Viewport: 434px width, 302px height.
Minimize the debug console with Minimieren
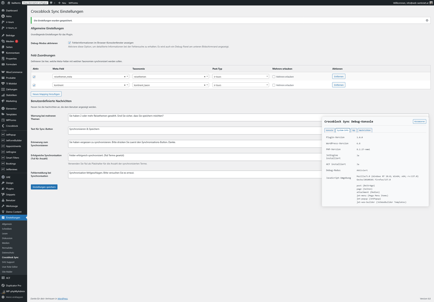pos(420,122)
